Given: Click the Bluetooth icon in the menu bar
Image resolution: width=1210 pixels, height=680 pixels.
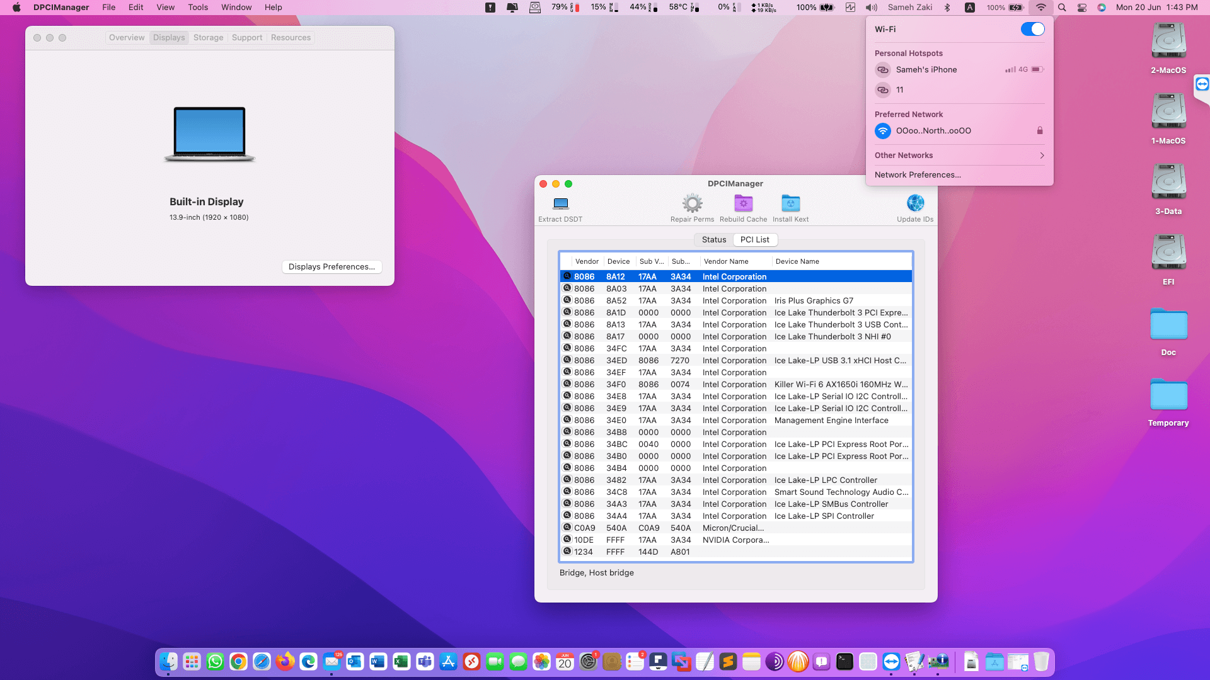Looking at the screenshot, I should tap(947, 8).
